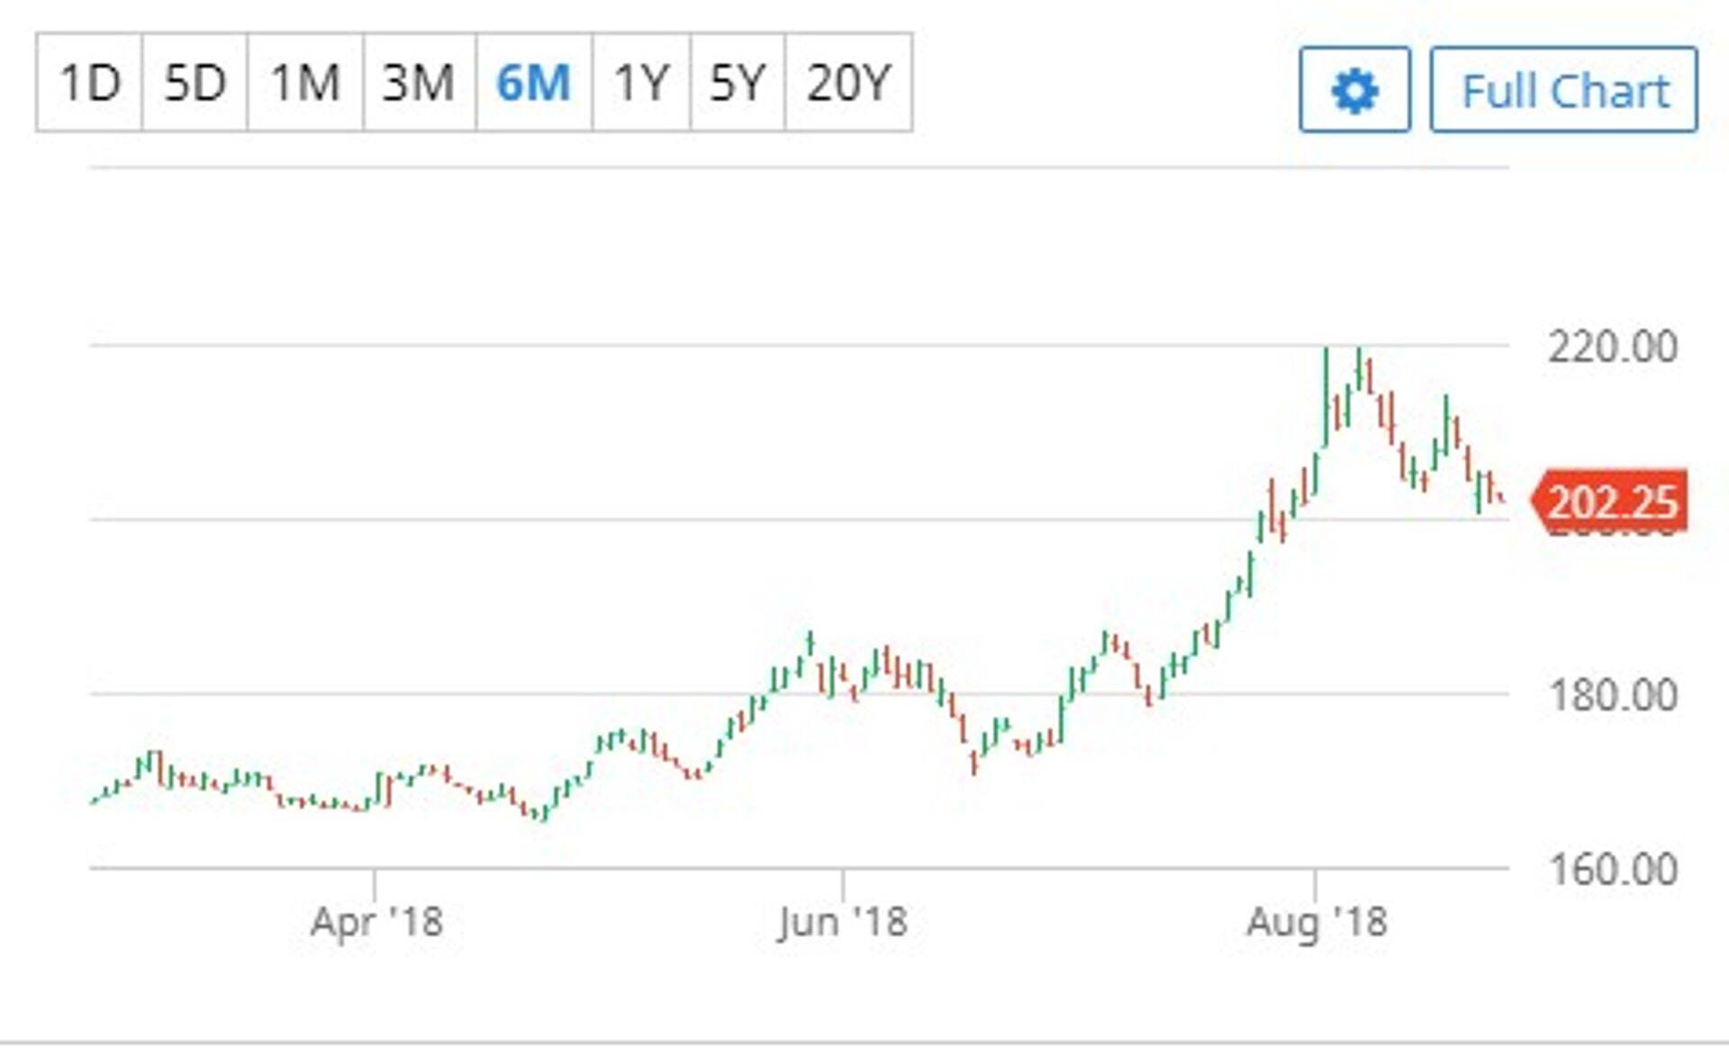The width and height of the screenshot is (1729, 1057).
Task: Click the Aug '18 date label
Action: (x=1317, y=922)
